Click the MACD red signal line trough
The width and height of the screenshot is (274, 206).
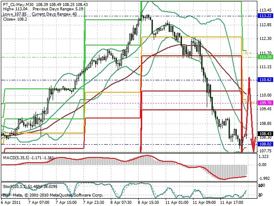pos(223,179)
